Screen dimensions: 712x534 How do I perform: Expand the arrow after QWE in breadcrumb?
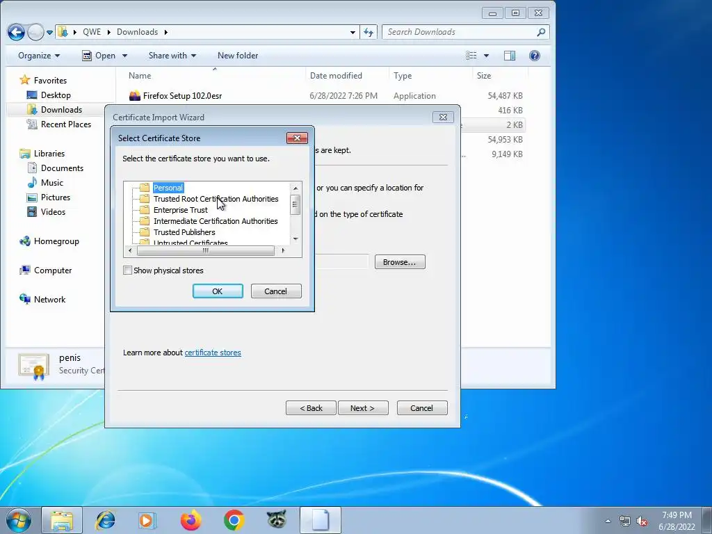[x=109, y=32]
